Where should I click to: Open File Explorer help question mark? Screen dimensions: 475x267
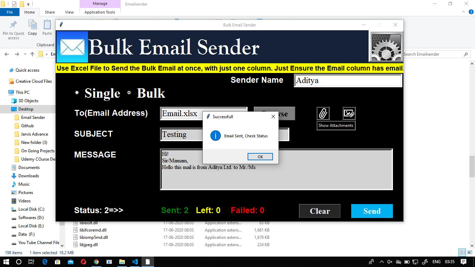(471, 12)
